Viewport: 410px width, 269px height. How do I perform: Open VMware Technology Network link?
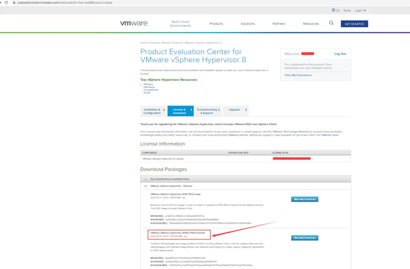tap(290, 131)
